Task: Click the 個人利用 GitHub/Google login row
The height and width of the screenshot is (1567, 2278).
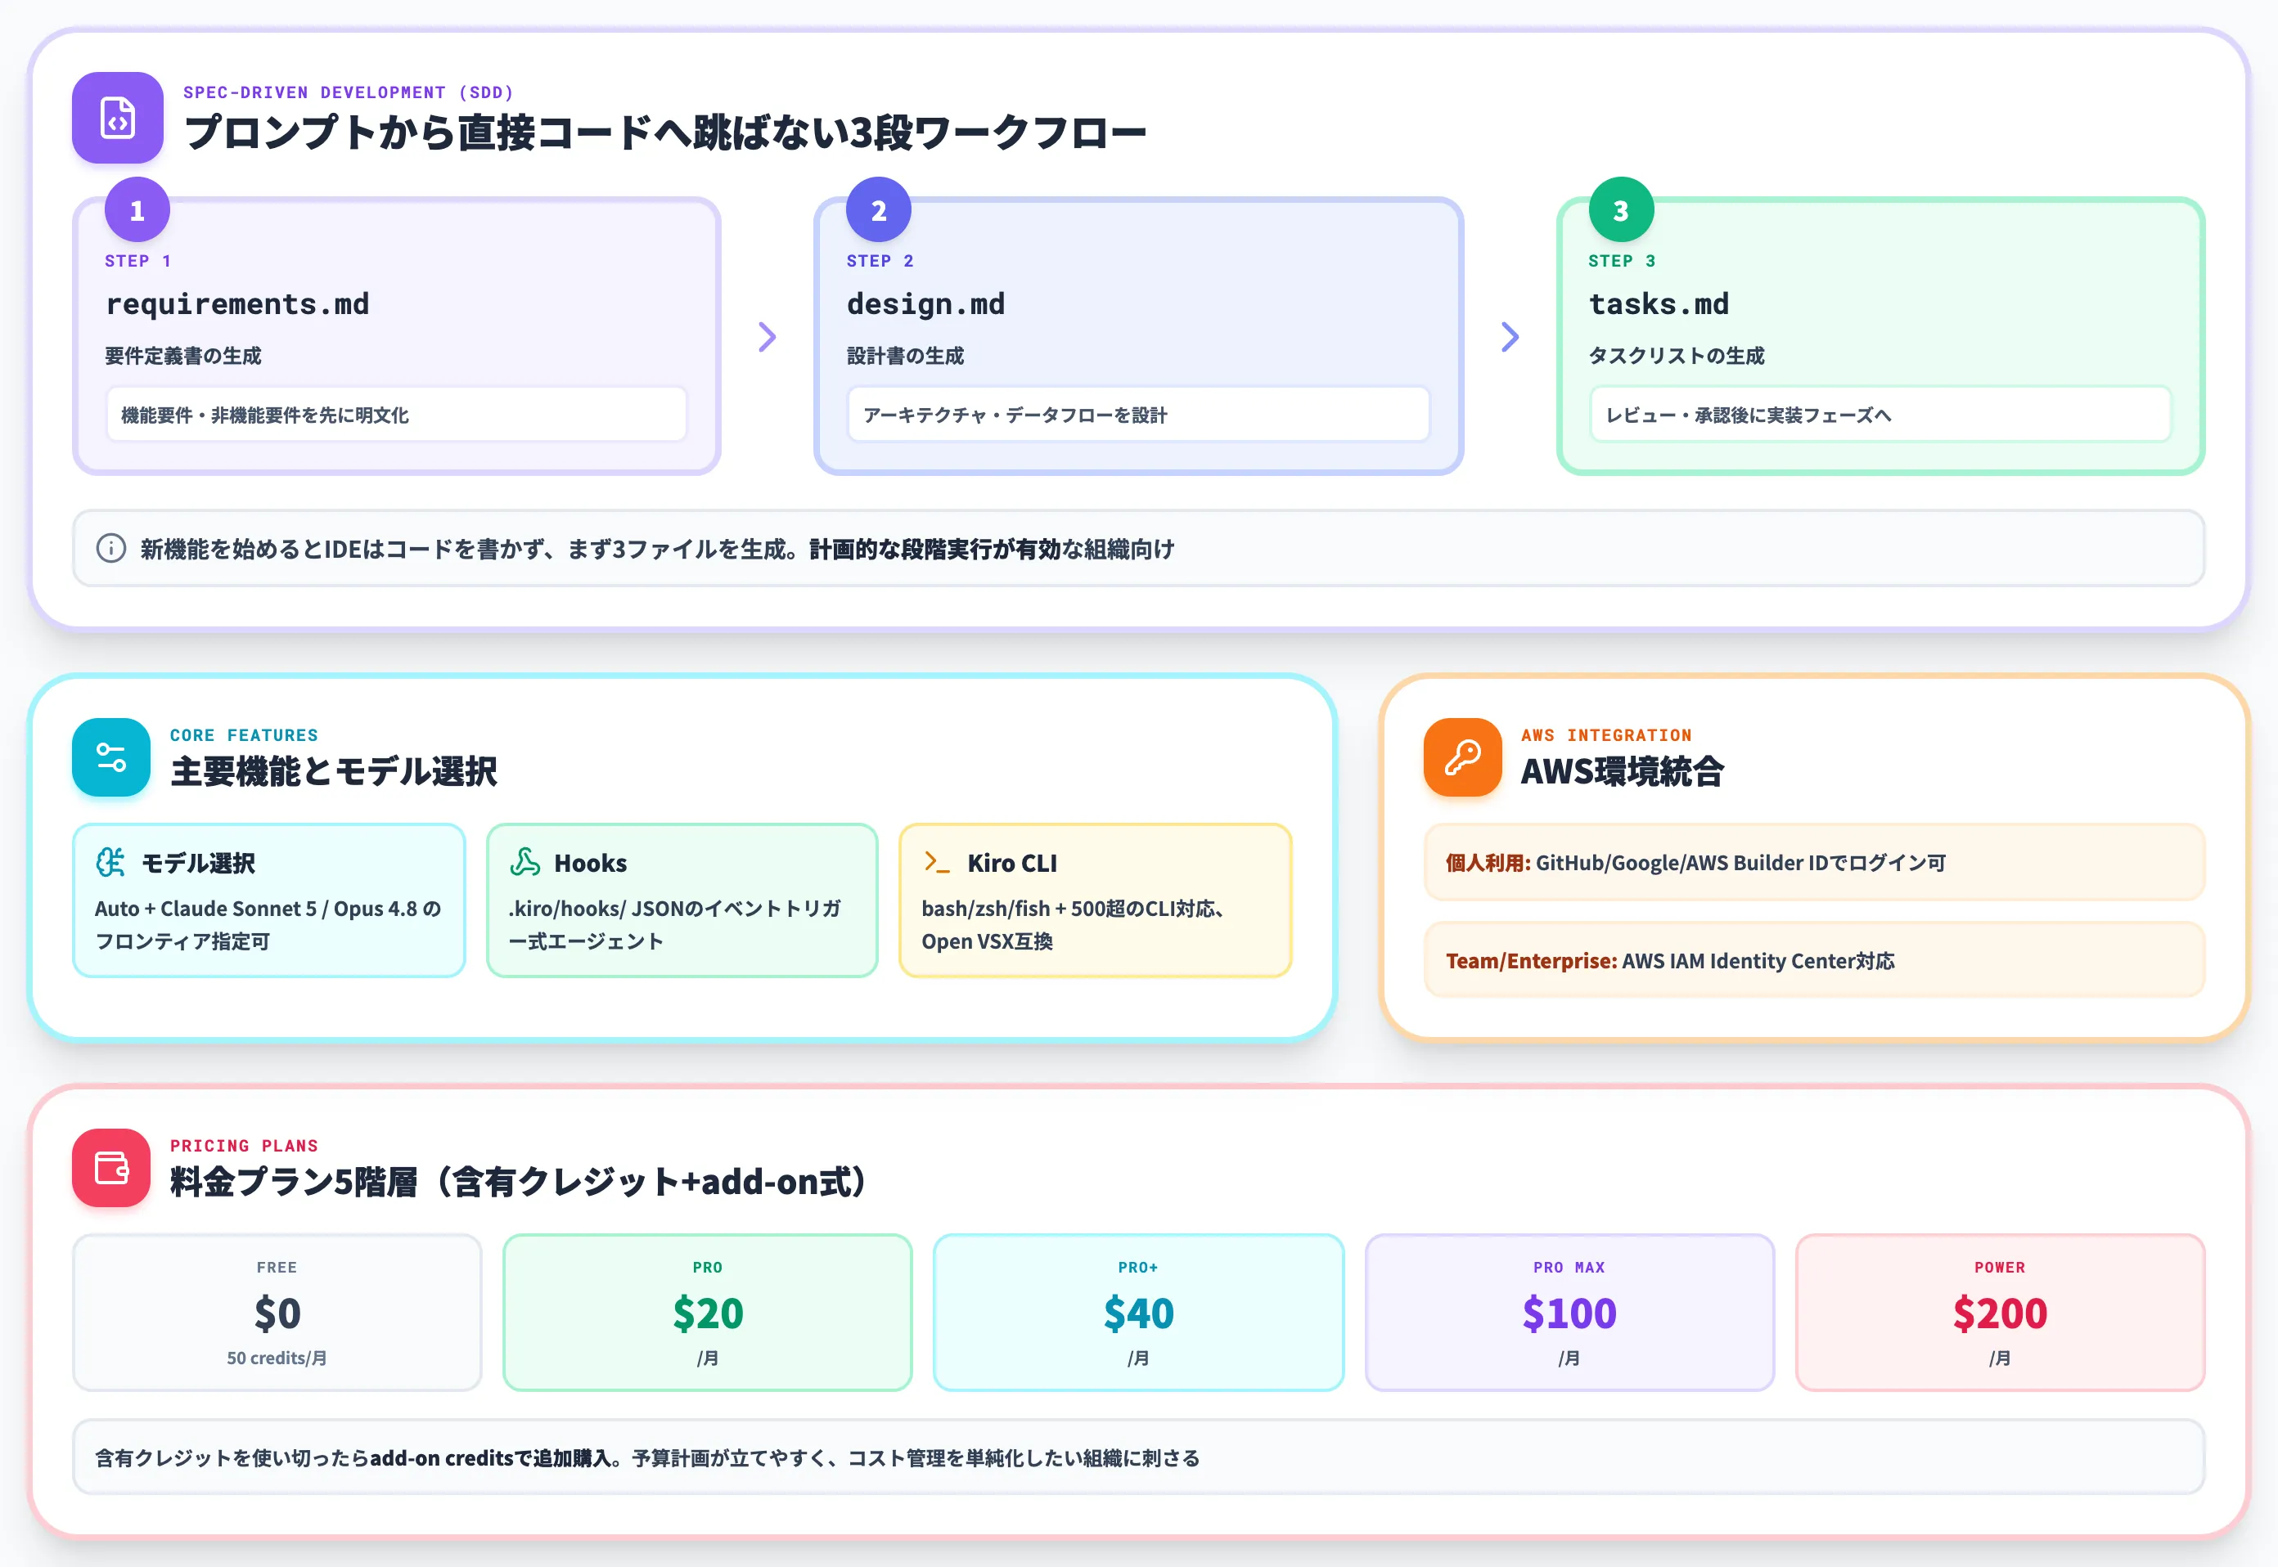Action: (1813, 862)
